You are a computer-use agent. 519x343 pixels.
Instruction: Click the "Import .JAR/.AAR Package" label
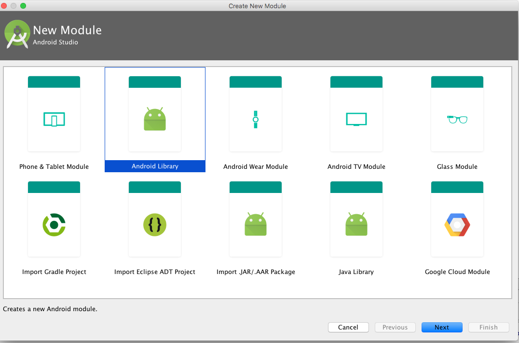(x=256, y=272)
